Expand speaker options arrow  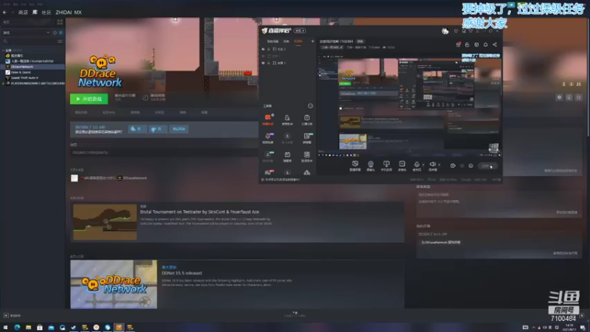pos(439,165)
